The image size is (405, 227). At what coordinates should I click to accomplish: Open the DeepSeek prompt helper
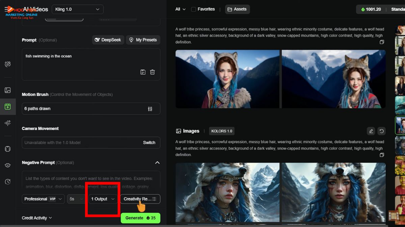tap(108, 40)
